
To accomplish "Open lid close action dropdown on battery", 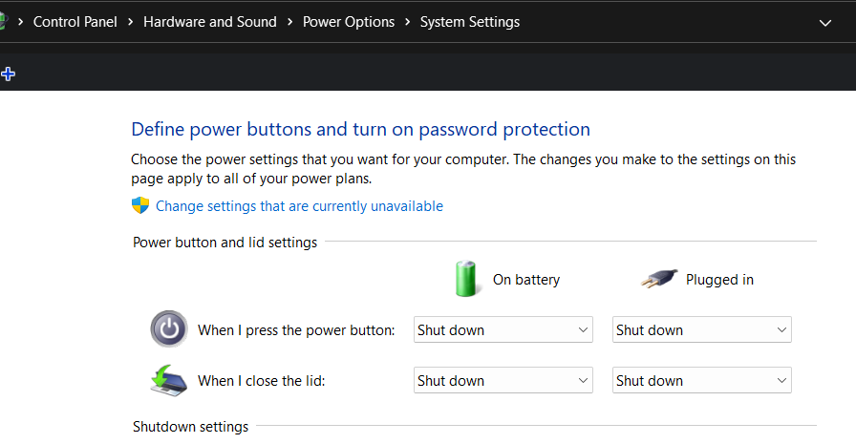I will pos(503,380).
